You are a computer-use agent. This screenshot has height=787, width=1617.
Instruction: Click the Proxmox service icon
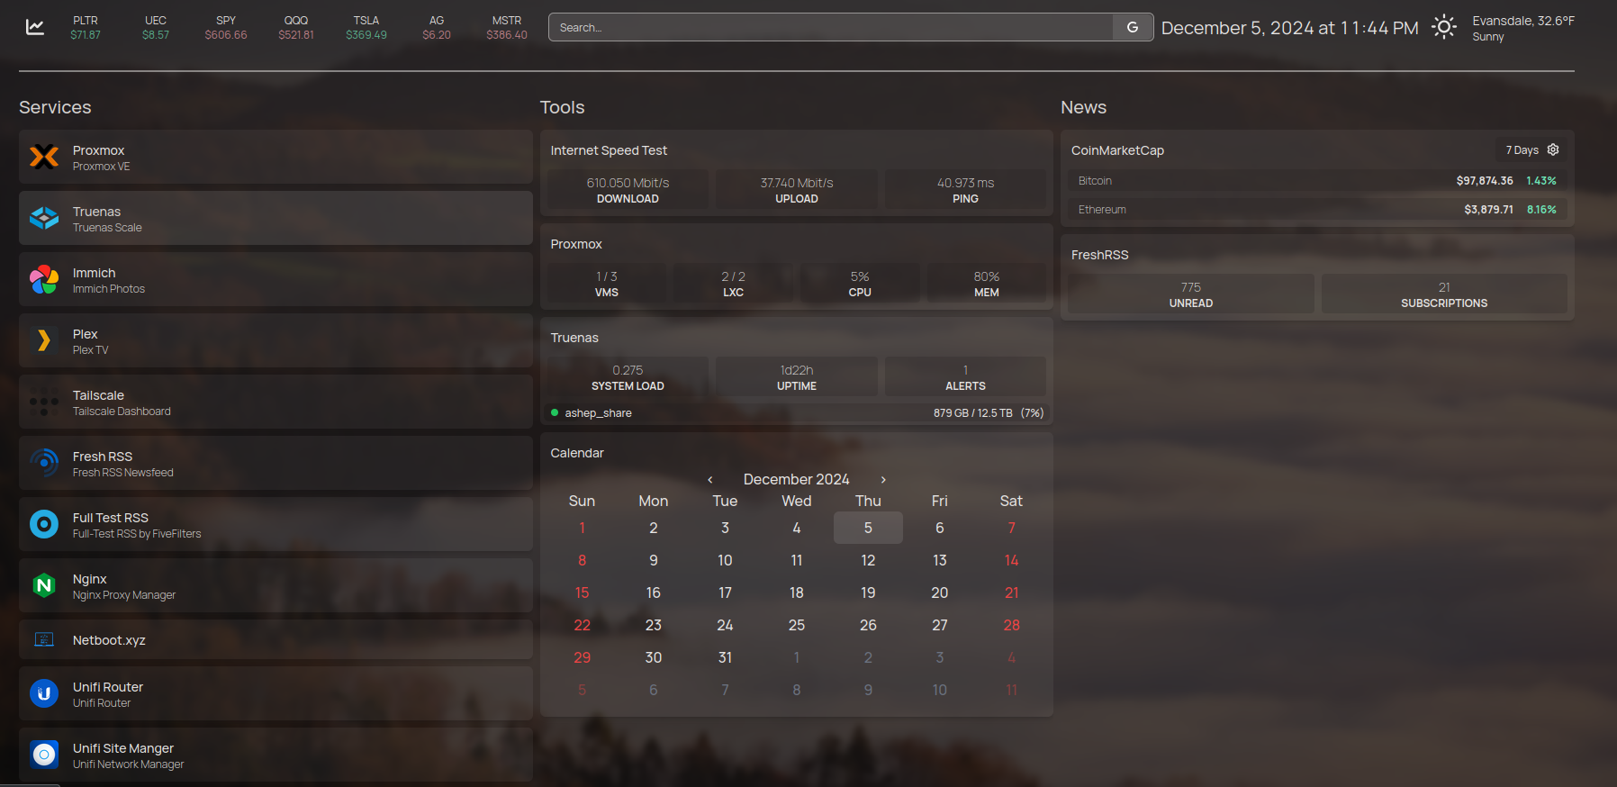[x=43, y=158]
